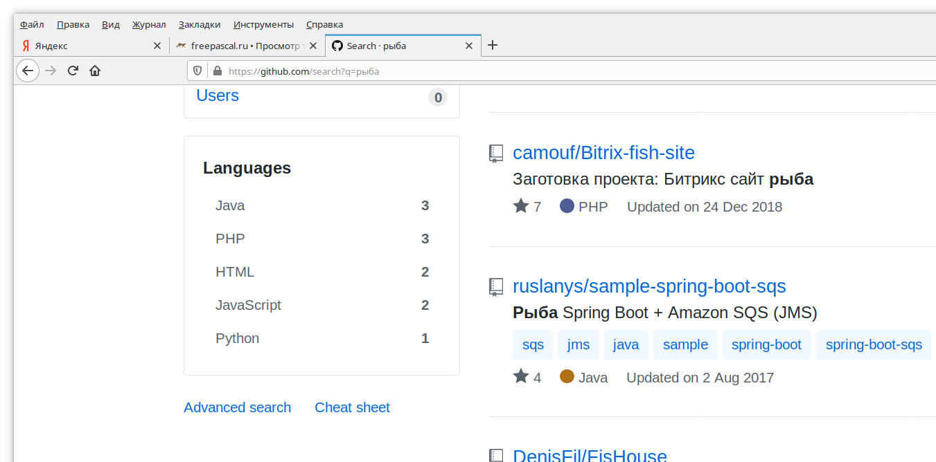Close the freepascal.ru tab
The height and width of the screenshot is (462, 936).
click(x=312, y=46)
